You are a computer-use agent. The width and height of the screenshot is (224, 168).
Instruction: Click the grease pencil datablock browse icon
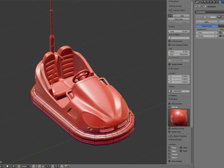[x=170, y=16]
